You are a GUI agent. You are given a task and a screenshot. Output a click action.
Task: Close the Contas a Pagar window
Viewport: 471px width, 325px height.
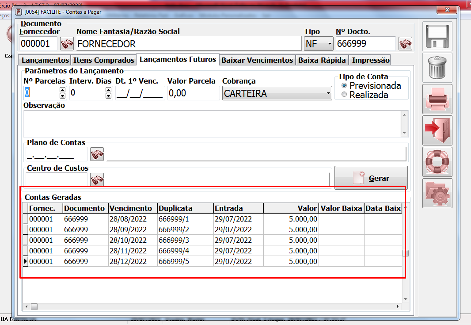[447, 10]
